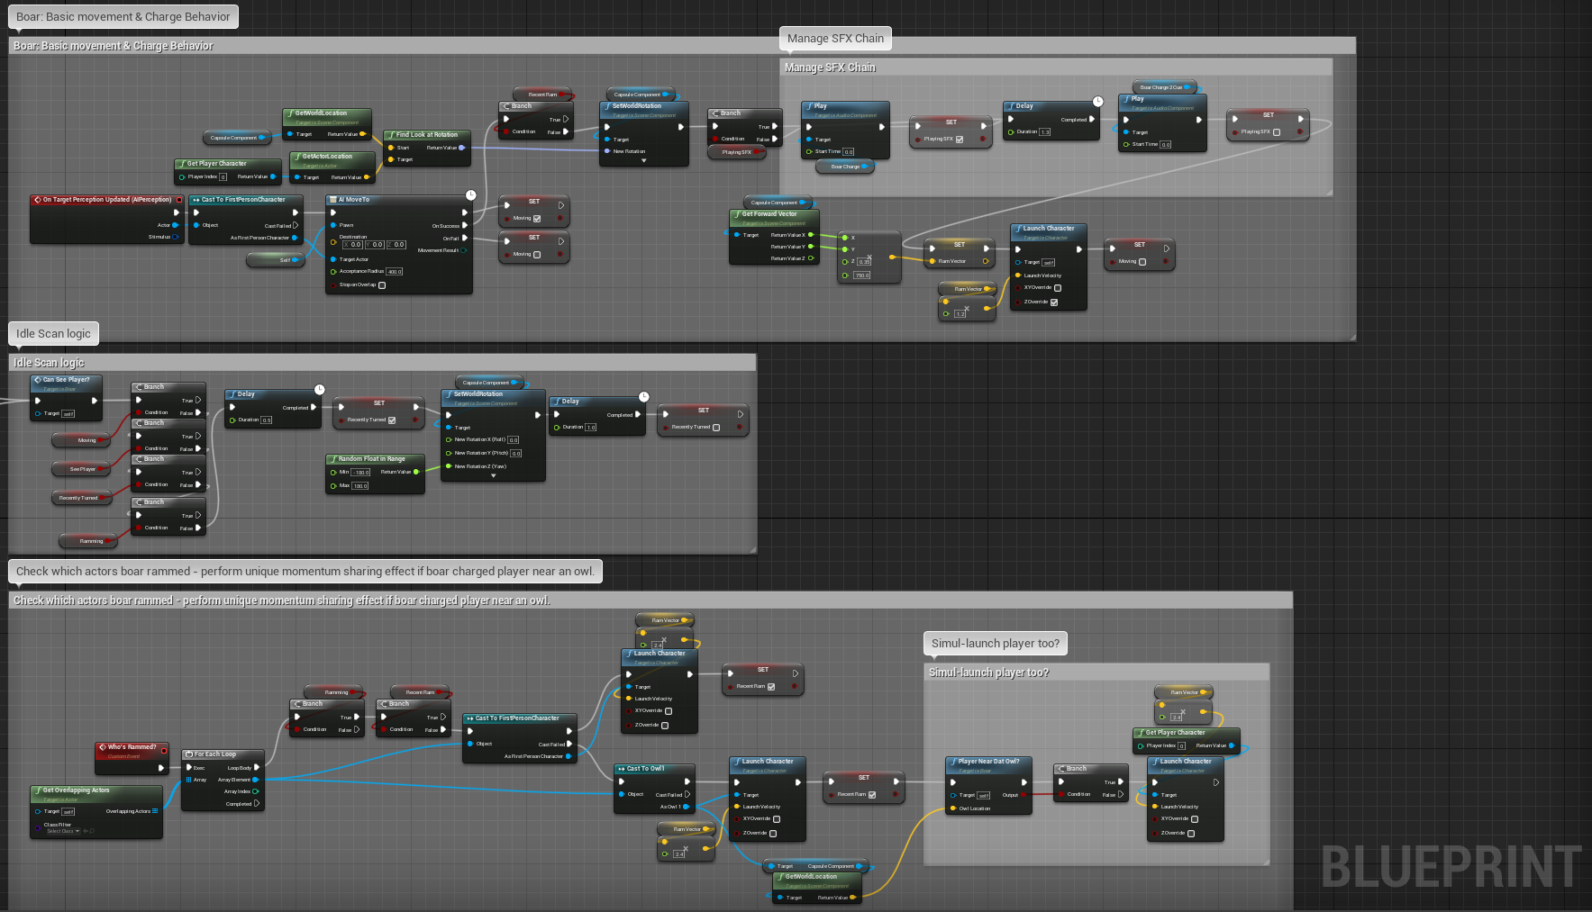Click the AI MoveTo node icon
Screen dimensions: 1592x912
332,200
